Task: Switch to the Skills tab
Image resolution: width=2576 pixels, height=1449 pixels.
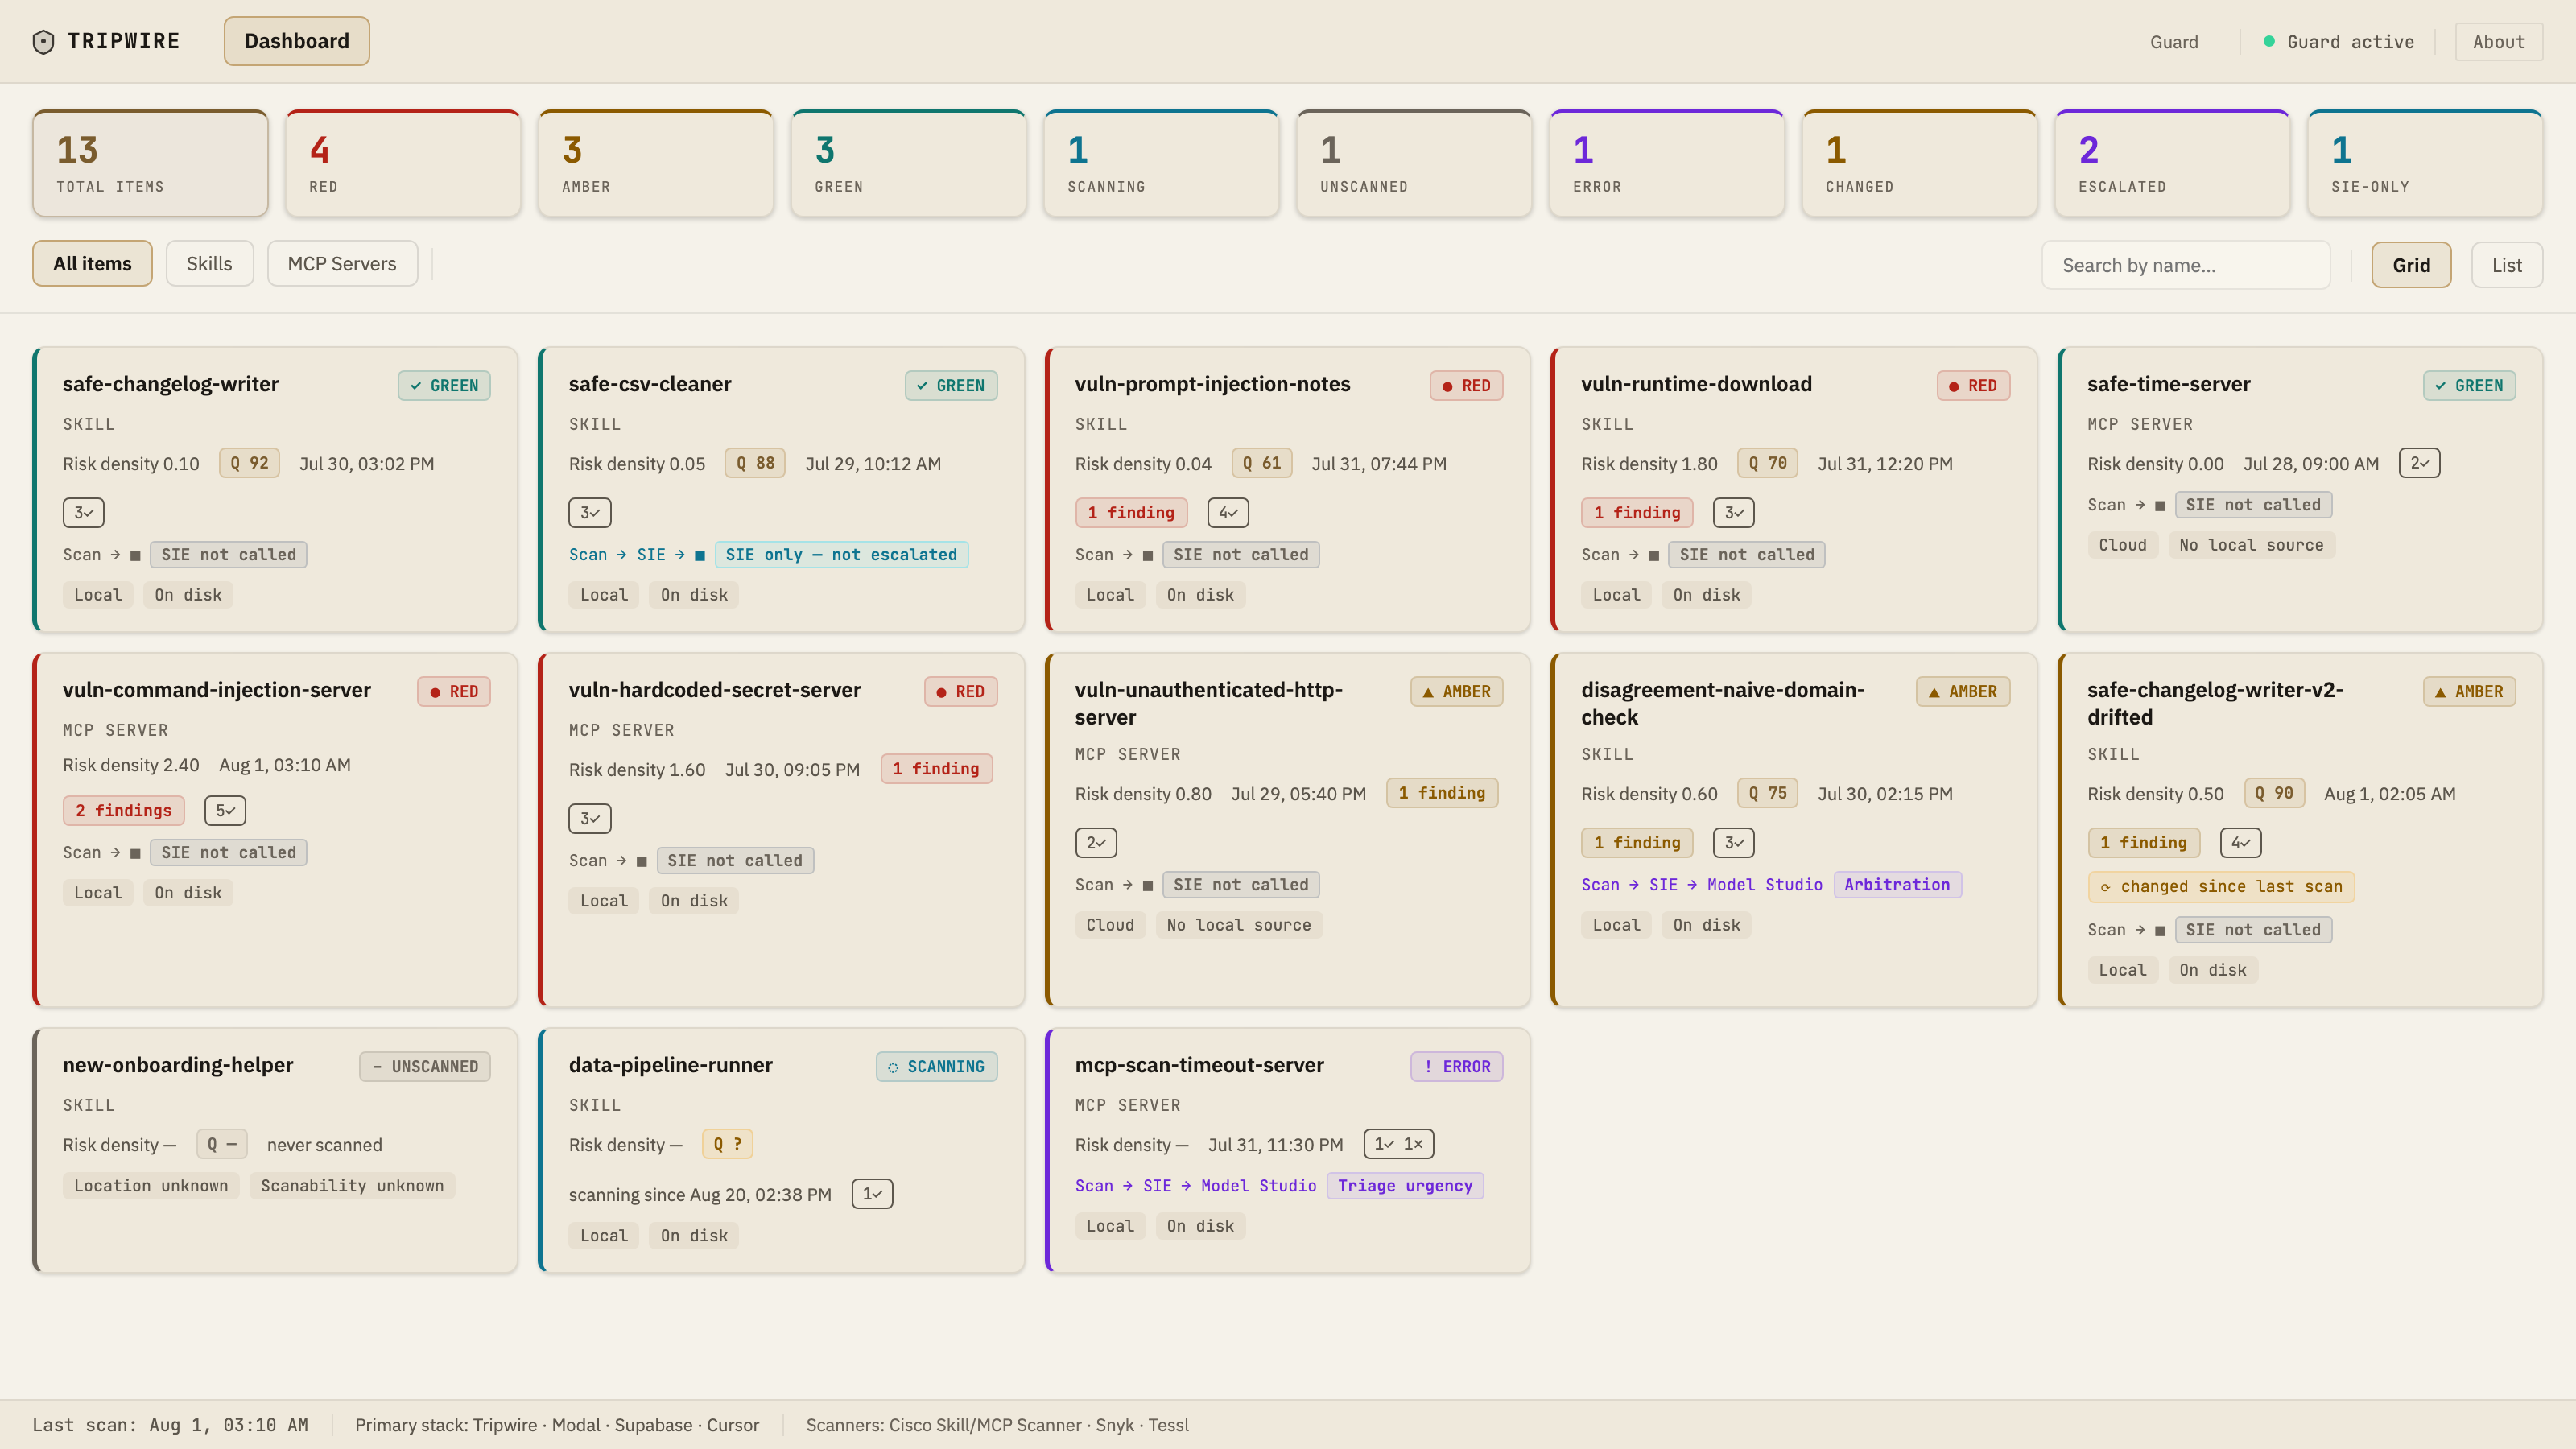Action: point(209,264)
